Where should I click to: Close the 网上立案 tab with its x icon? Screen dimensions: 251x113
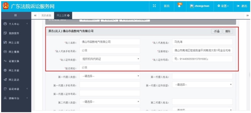coord(68,16)
